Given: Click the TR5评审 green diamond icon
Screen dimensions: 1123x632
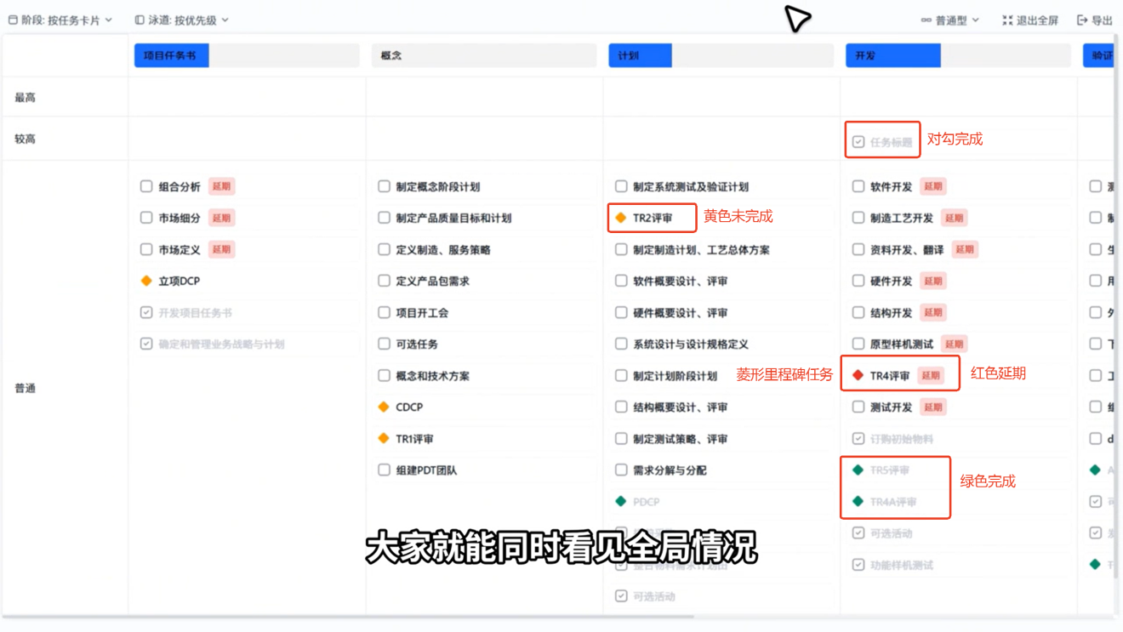Looking at the screenshot, I should pos(858,470).
